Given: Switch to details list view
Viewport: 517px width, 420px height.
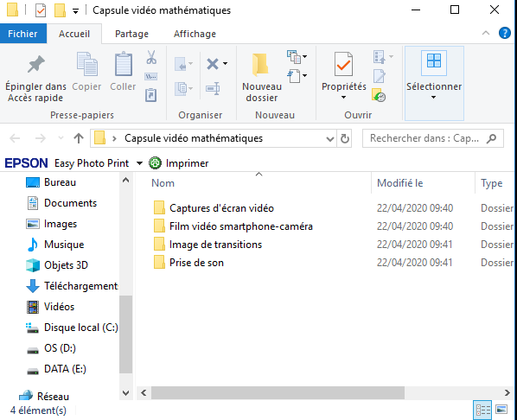Looking at the screenshot, I should pos(482,410).
